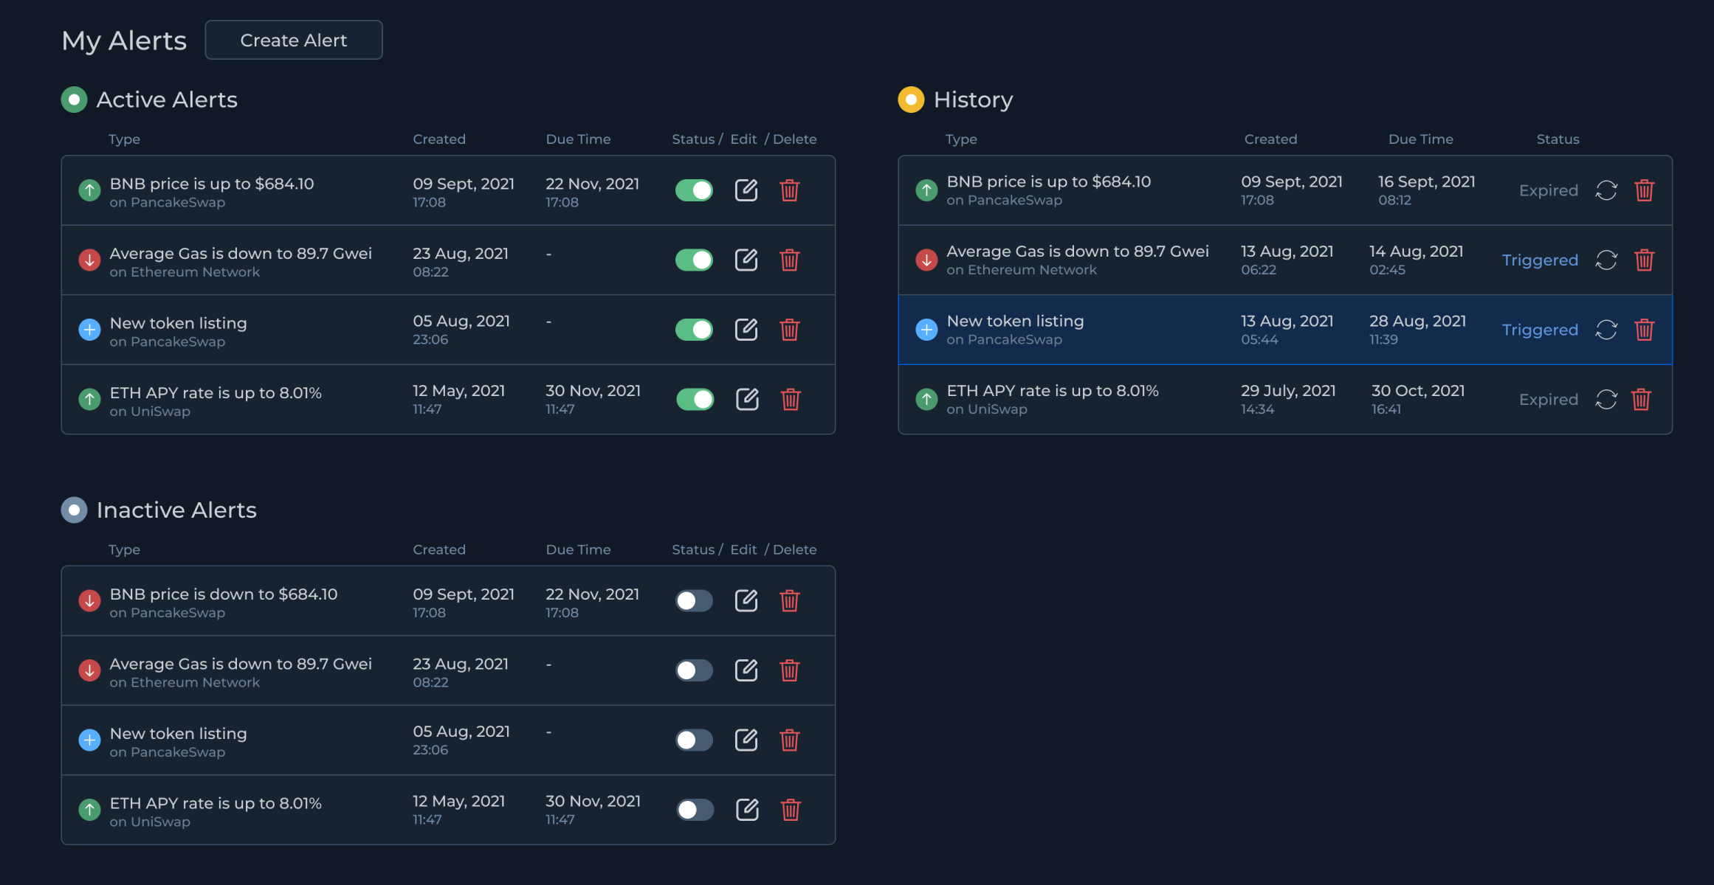Disable the active ETH APY rate alert toggle
This screenshot has height=885, width=1714.
(695, 399)
